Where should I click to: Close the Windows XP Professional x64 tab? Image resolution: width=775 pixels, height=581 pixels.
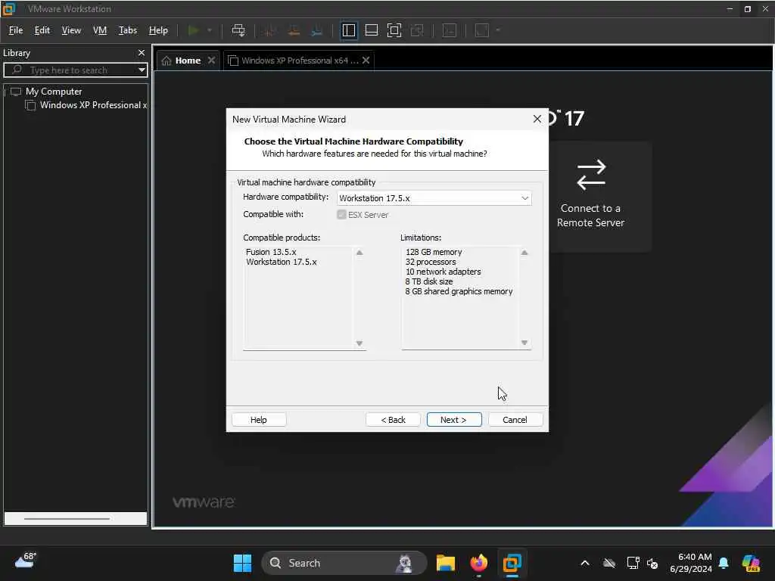(366, 61)
